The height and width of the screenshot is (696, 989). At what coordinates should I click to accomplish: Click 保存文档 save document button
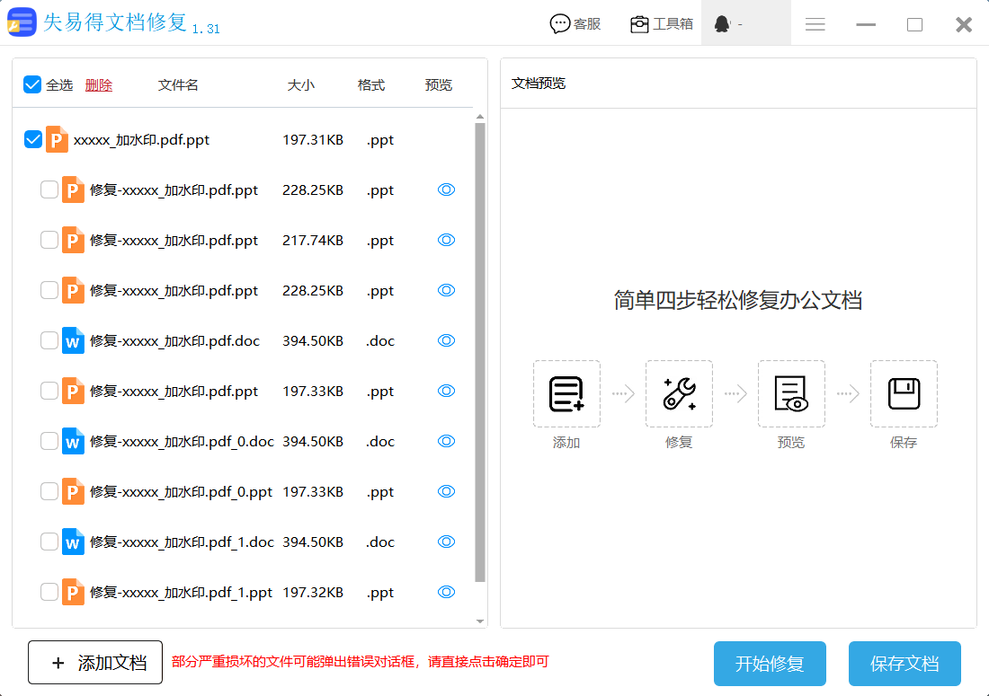(904, 664)
